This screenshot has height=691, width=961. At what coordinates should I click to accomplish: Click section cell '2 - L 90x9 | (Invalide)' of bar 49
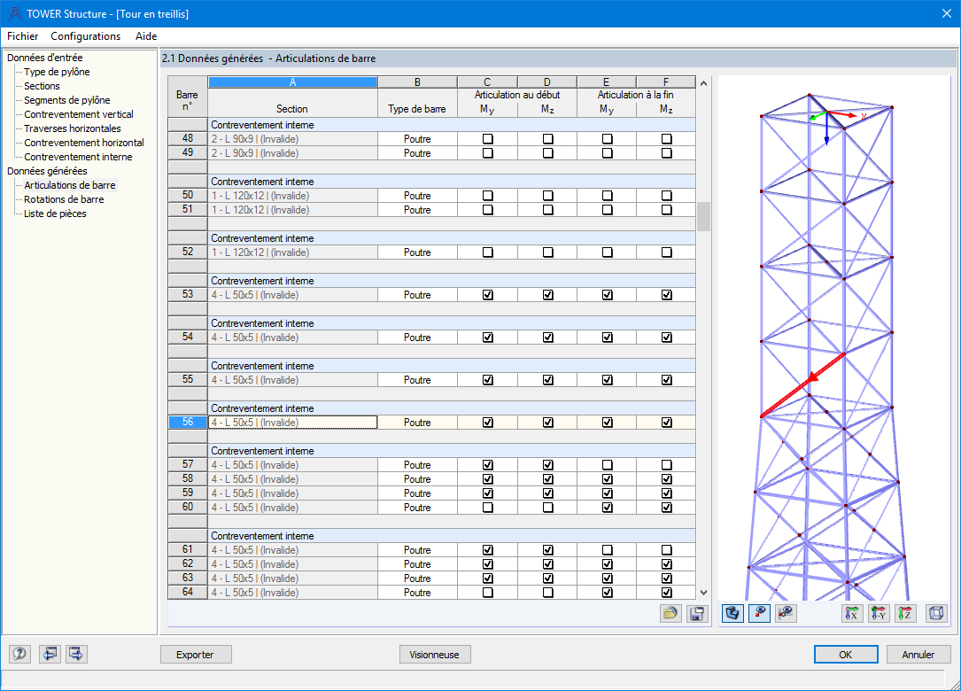(292, 153)
